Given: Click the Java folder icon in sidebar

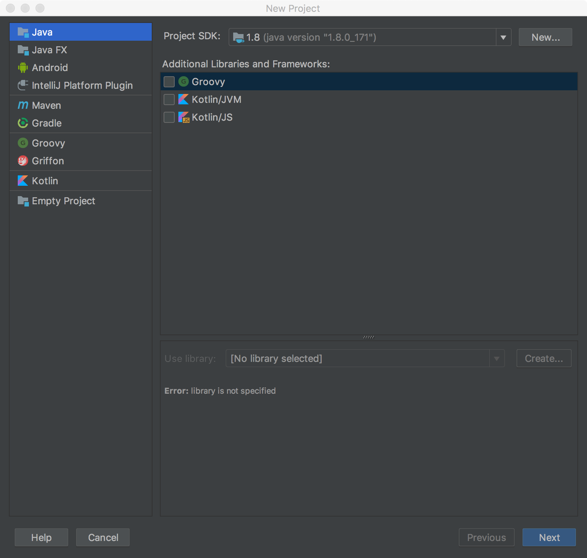Looking at the screenshot, I should tap(23, 32).
